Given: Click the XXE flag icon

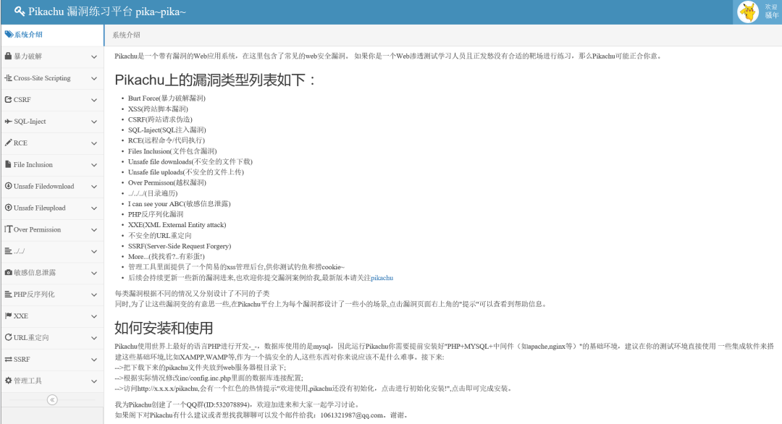Looking at the screenshot, I should click(x=8, y=316).
